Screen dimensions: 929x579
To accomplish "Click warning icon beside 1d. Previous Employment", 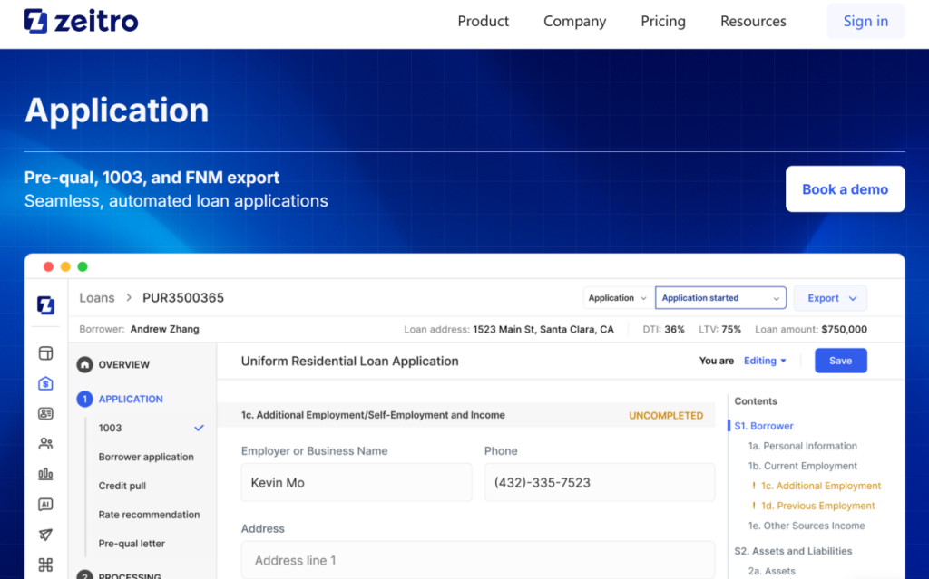I will point(754,506).
